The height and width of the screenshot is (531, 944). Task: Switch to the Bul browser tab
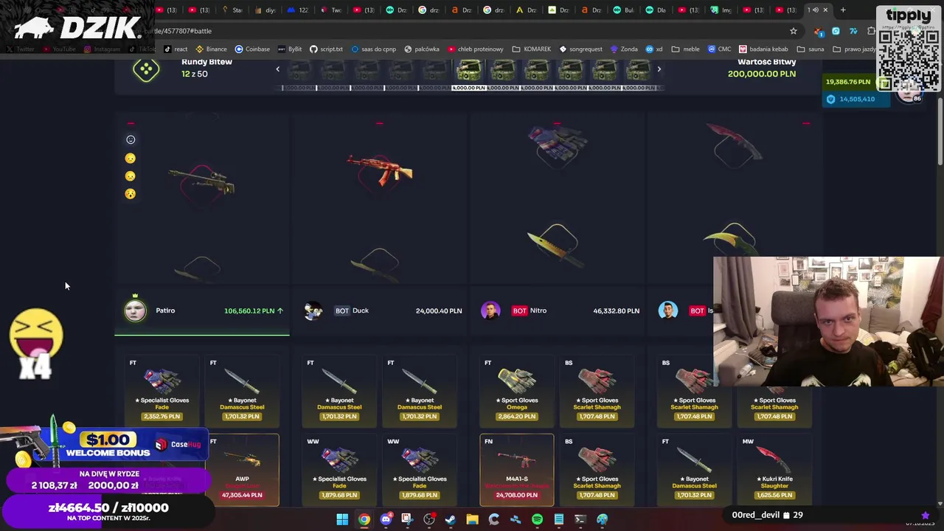pyautogui.click(x=624, y=10)
